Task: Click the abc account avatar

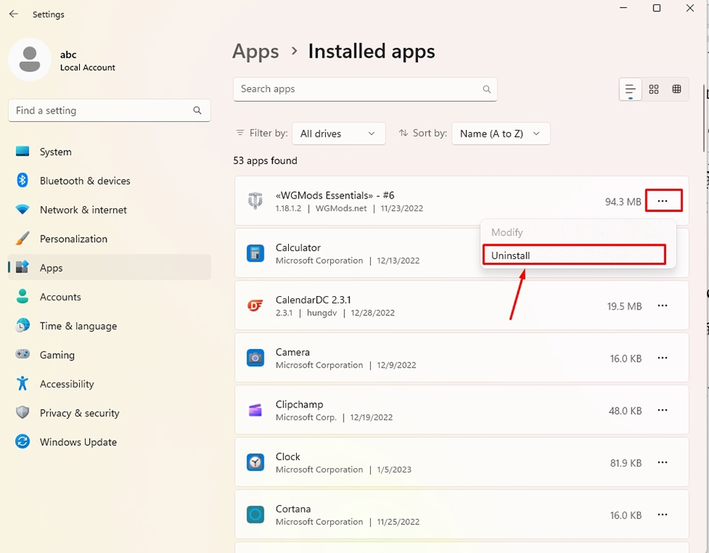Action: (30, 60)
